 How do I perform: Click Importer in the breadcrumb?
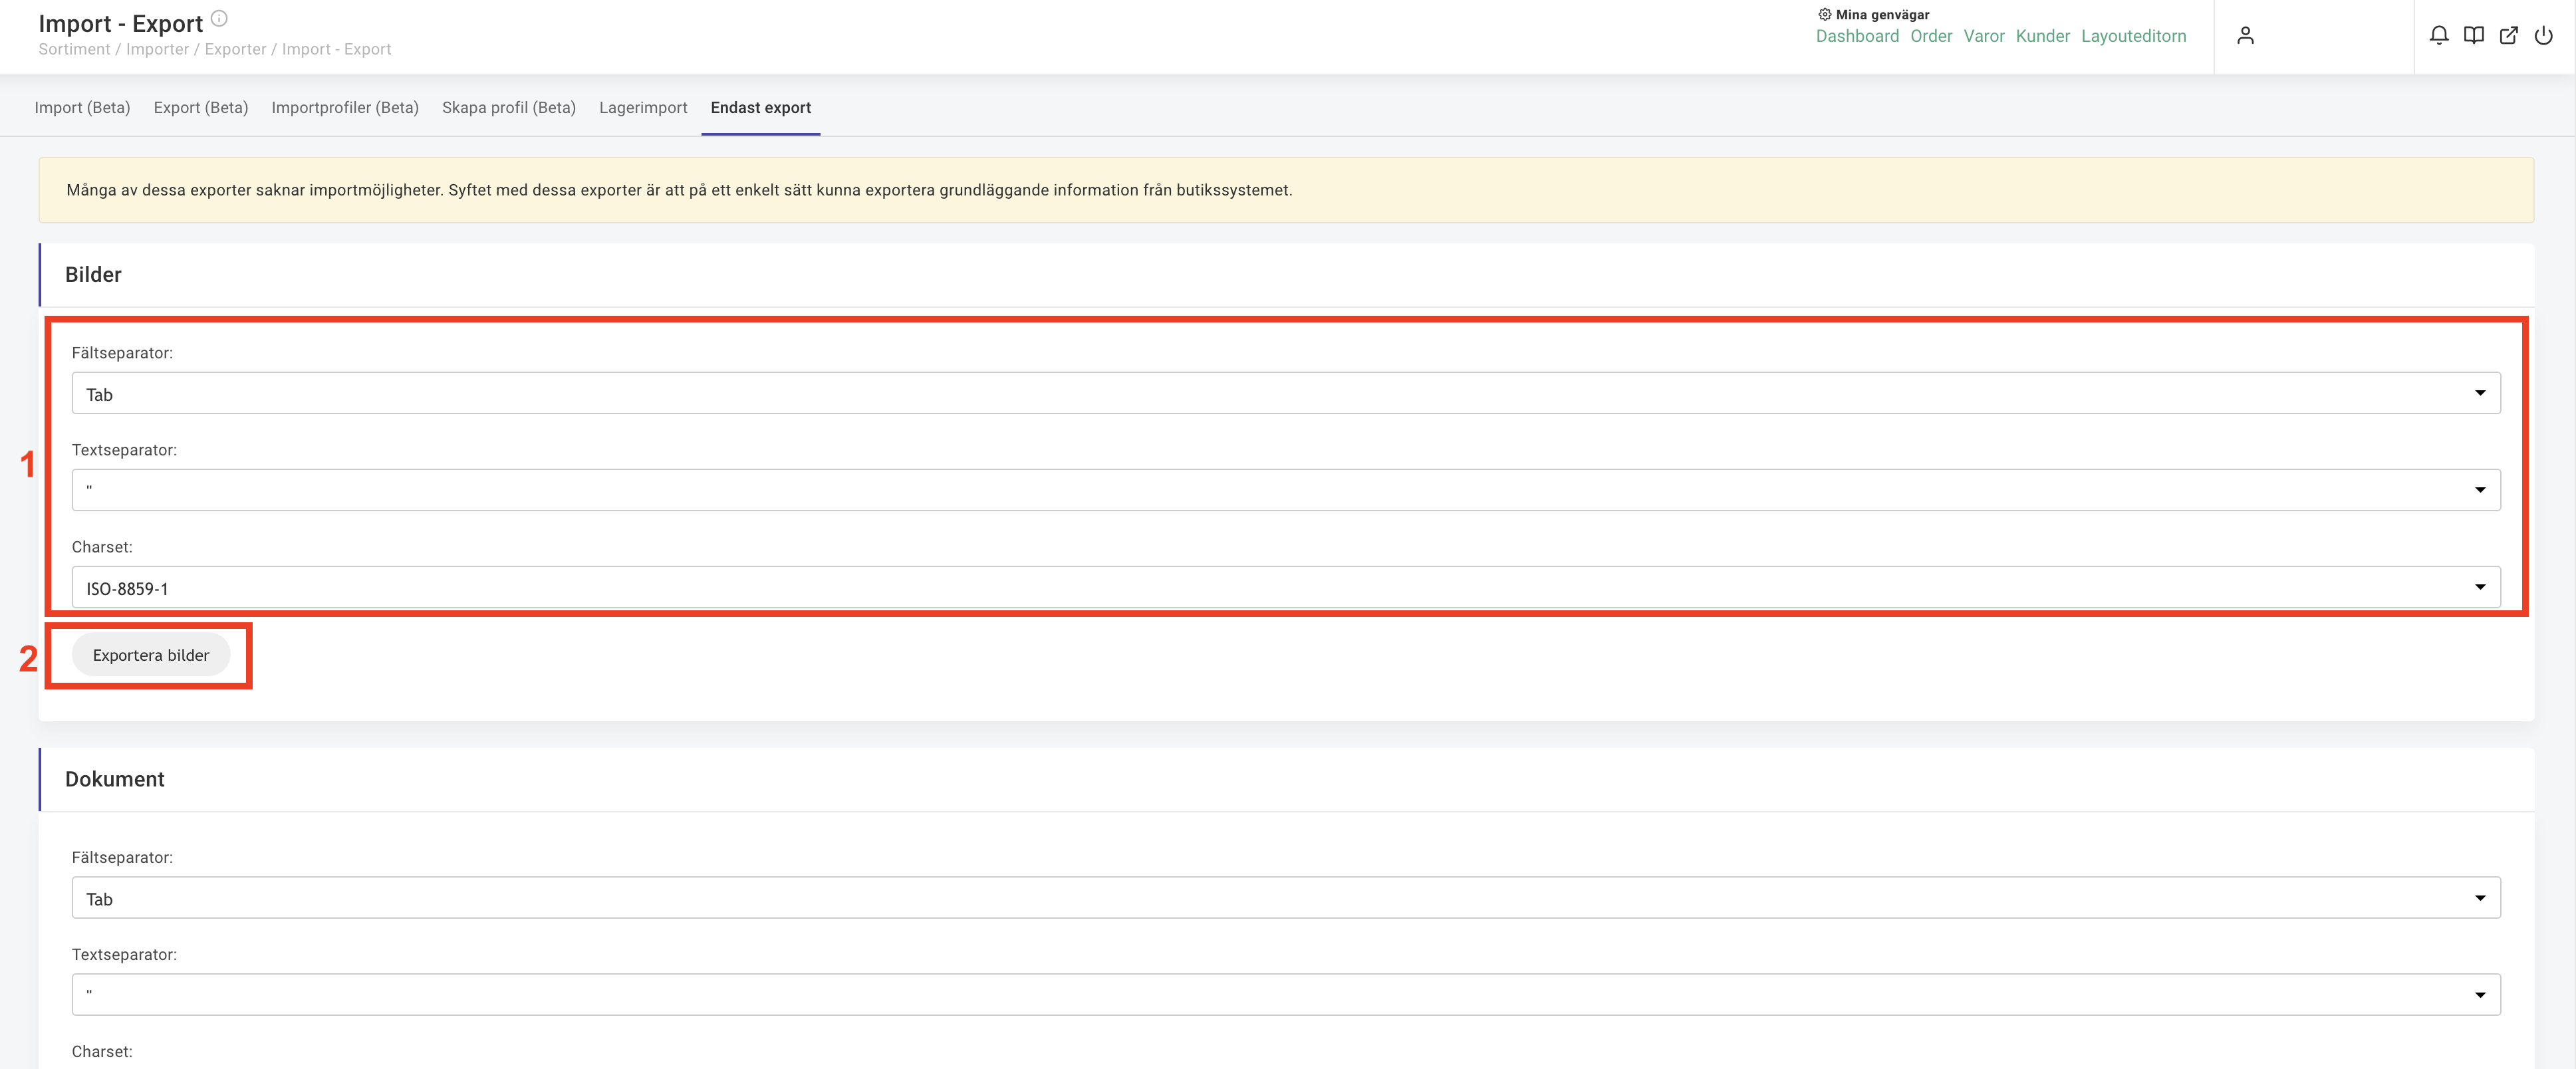coord(157,49)
